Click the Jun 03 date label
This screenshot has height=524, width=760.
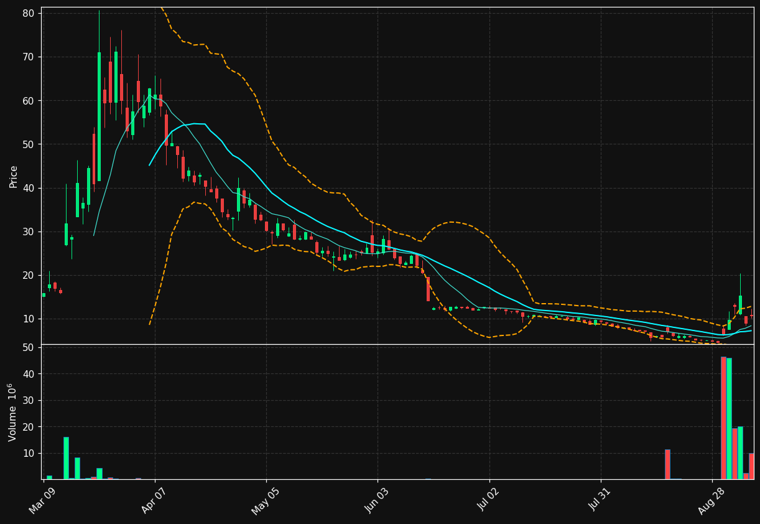pyautogui.click(x=378, y=500)
